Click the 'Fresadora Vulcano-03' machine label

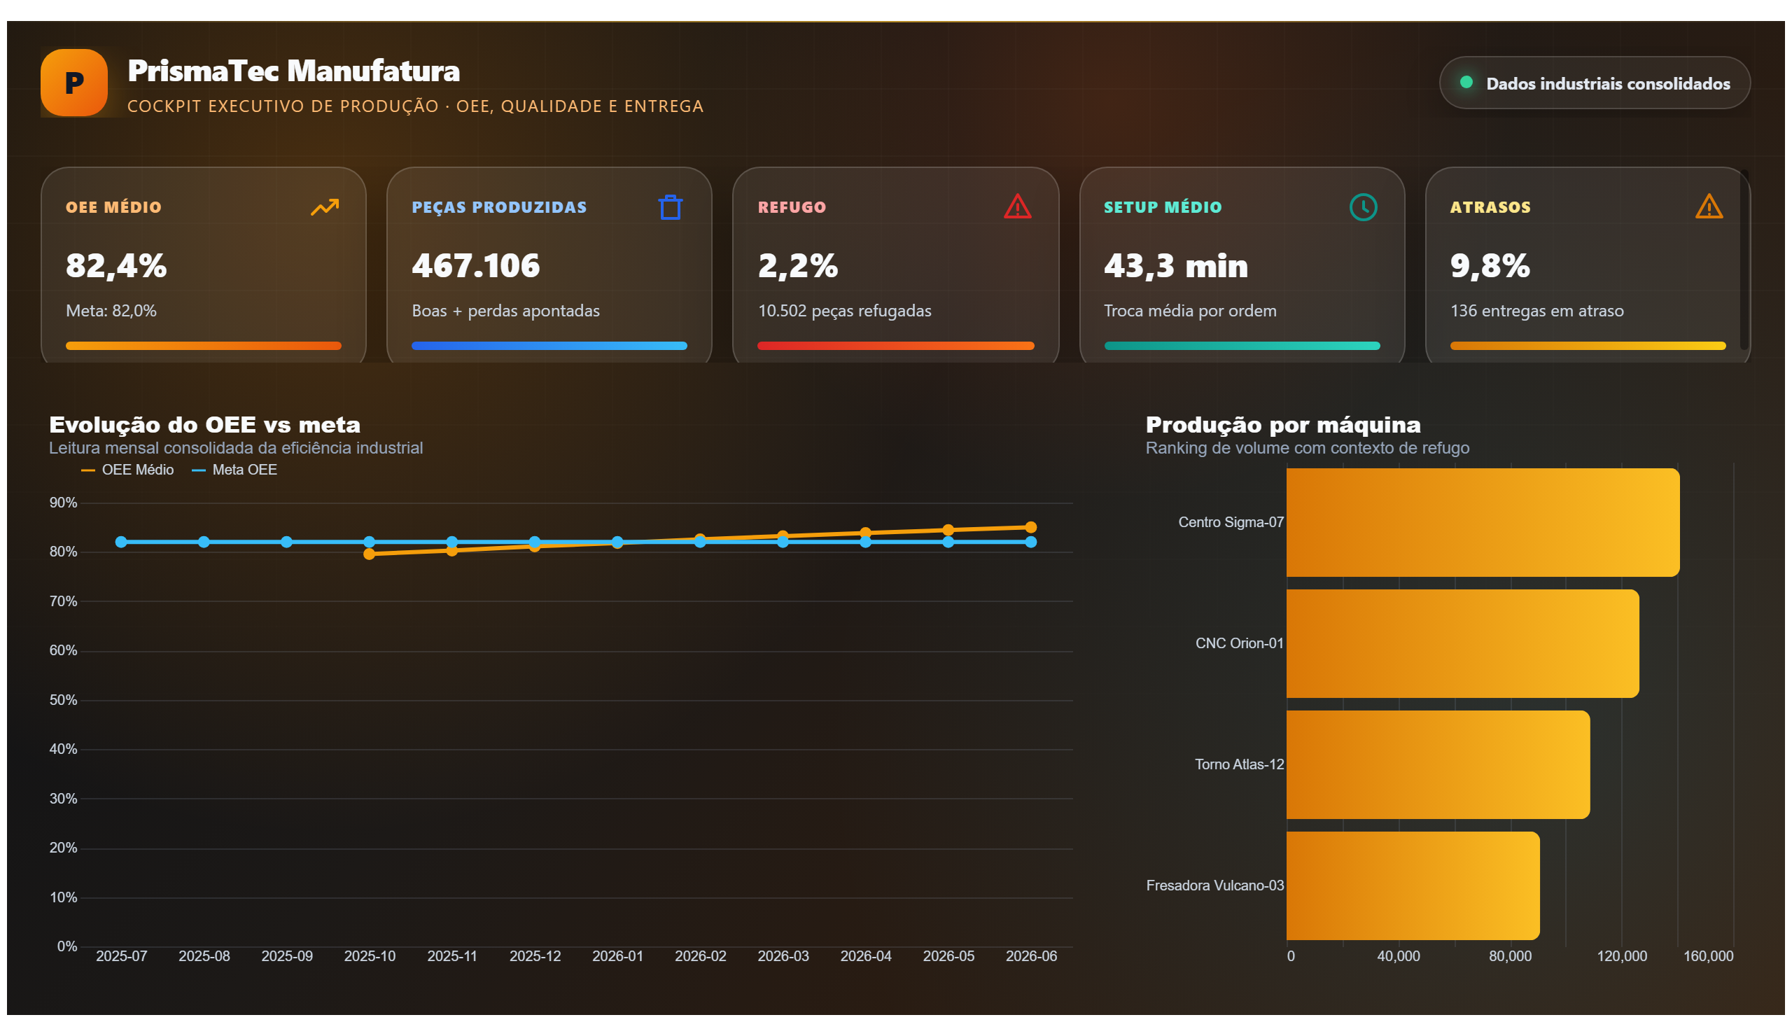pyautogui.click(x=1215, y=885)
